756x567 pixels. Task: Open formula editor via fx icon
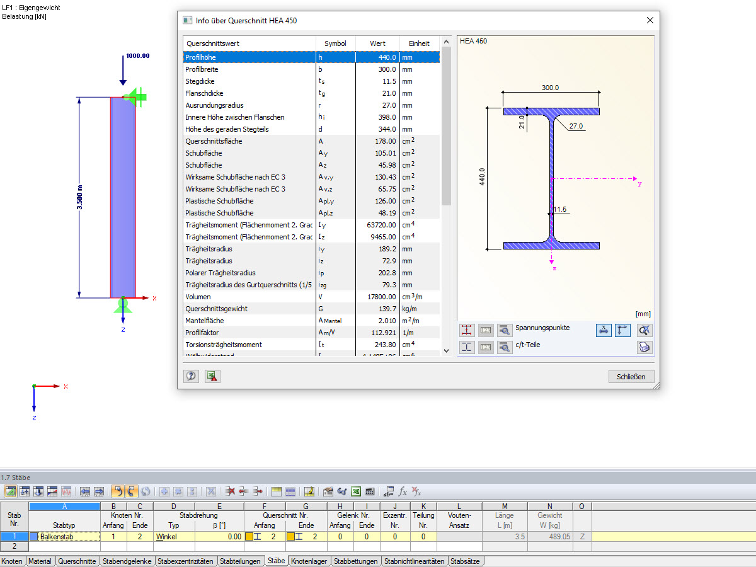click(403, 491)
